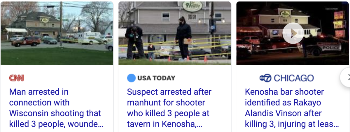Open the nighttime ABC7 tavern thumbnail
Viewport: 350px width, 132px height.
coord(293,33)
